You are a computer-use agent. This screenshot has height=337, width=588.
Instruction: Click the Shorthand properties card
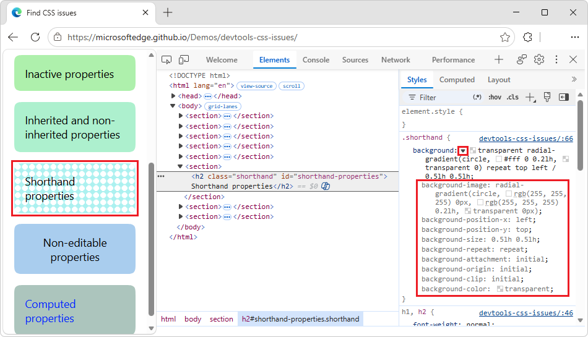coord(75,189)
